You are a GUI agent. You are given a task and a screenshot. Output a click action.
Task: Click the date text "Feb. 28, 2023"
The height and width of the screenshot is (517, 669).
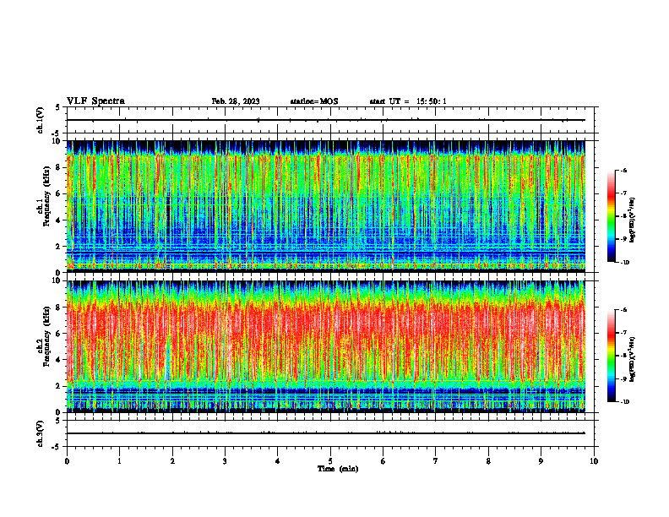pyautogui.click(x=236, y=101)
